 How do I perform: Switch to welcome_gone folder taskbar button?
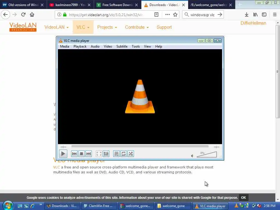pyautogui.click(x=173, y=206)
